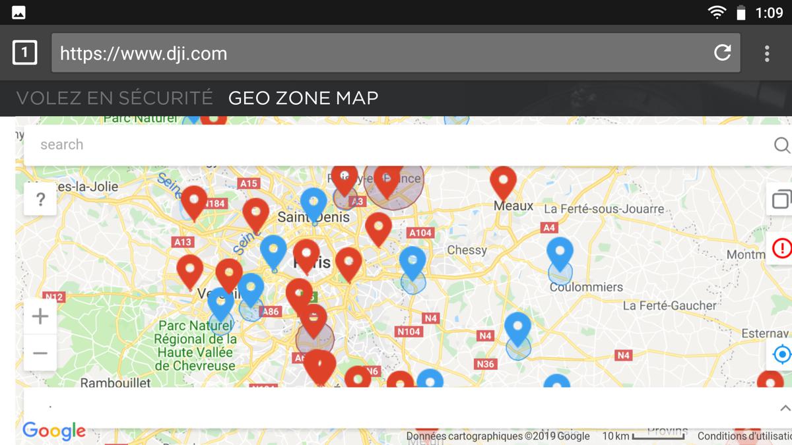Go to VOLEZ EN SÉCURITÉ tab
This screenshot has height=445, width=792.
115,98
